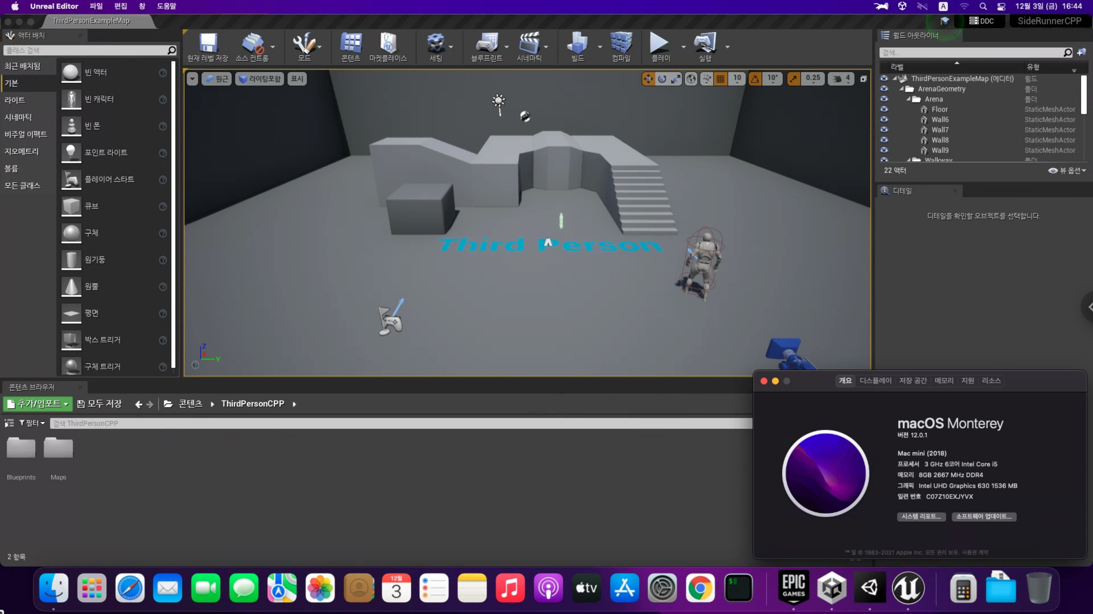
Task: Toggle visibility eye for Wall7 actor
Action: (x=884, y=129)
